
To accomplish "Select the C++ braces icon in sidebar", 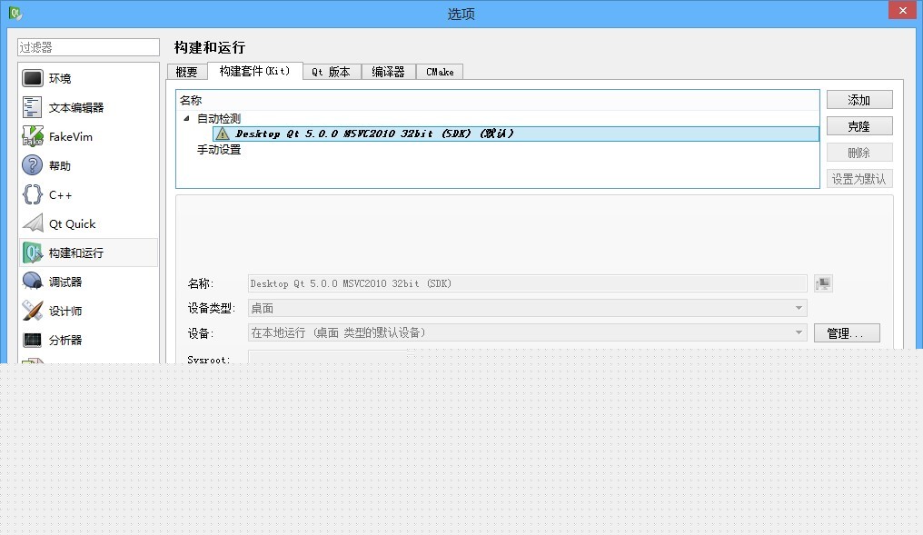I will [31, 194].
